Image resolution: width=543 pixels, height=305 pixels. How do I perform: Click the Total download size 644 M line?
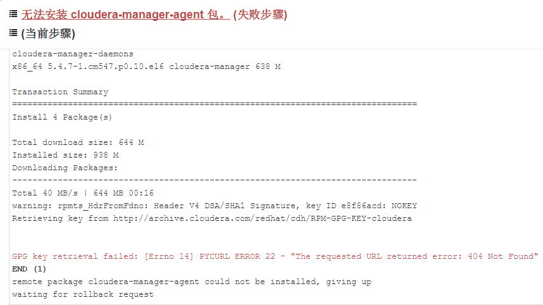point(78,142)
